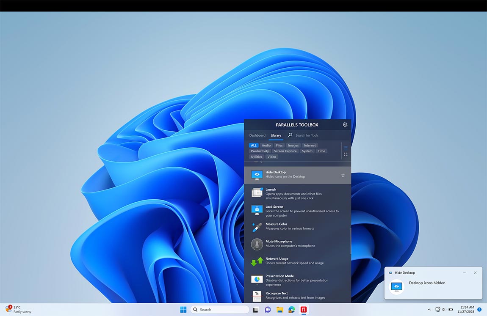Screen dimensions: 487x316
Task: Expand hidden icons in the system tray
Action: click(x=429, y=309)
